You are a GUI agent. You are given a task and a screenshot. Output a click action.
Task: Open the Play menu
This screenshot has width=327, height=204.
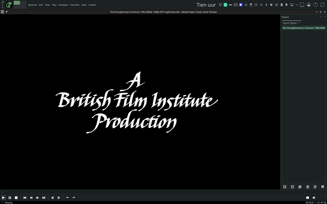pyautogui.click(x=54, y=5)
